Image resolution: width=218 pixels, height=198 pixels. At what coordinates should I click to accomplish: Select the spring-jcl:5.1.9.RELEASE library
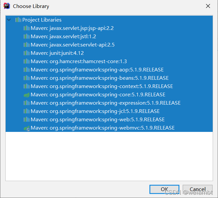point(109,111)
